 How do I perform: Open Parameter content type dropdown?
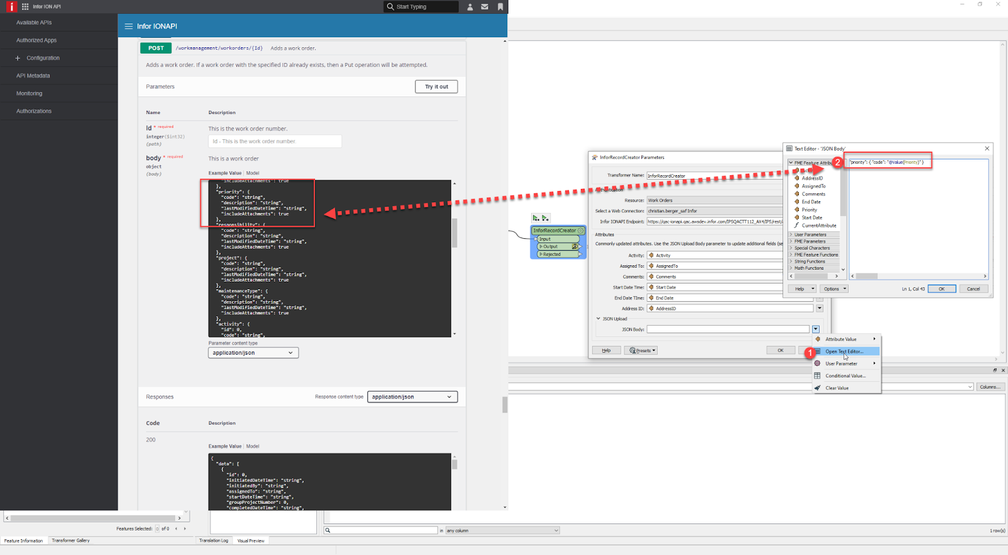click(253, 353)
